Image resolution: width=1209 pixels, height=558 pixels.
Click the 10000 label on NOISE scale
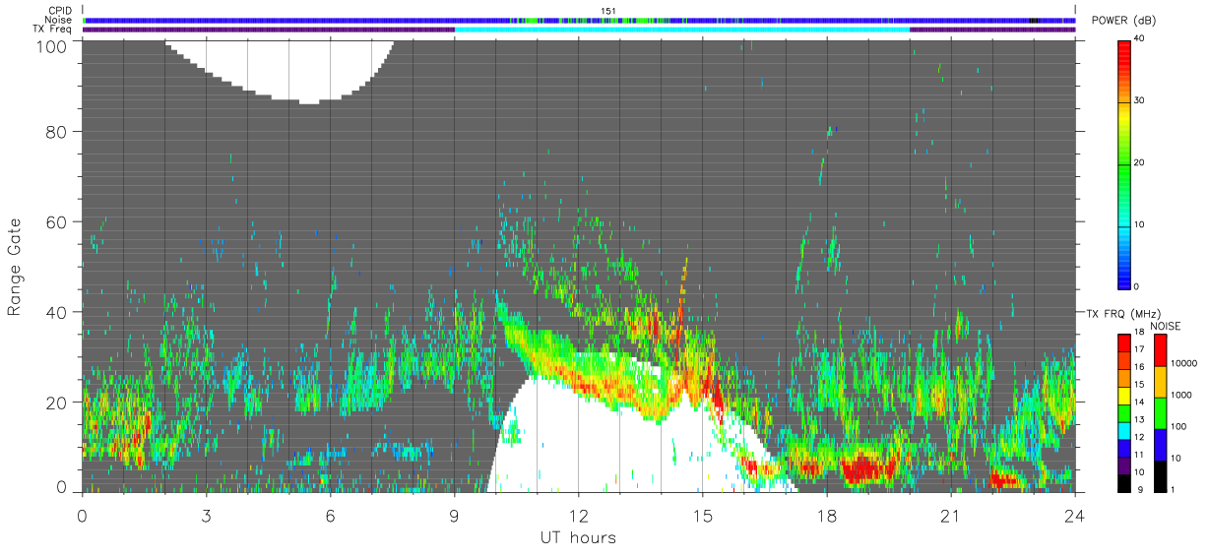(1182, 363)
